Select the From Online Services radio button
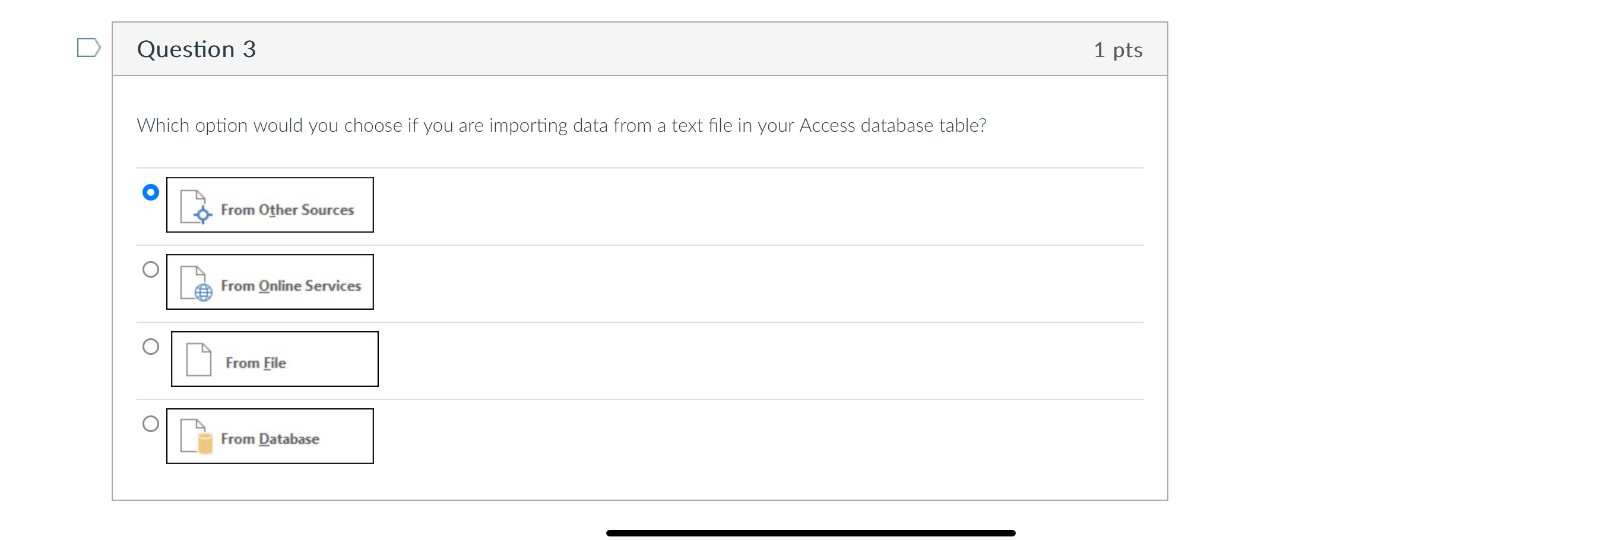 [150, 269]
